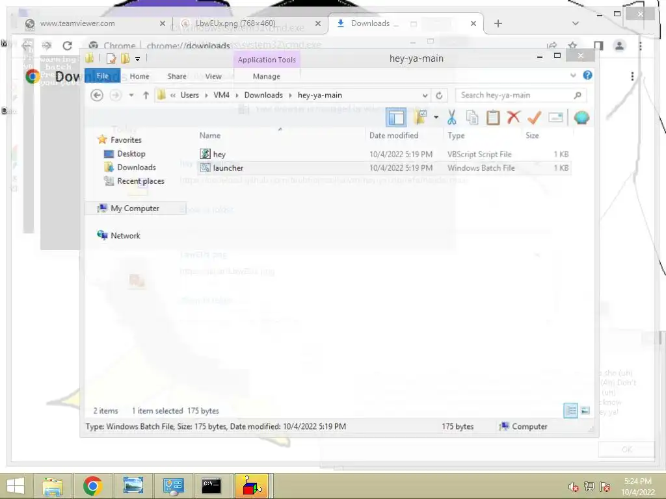Image resolution: width=666 pixels, height=499 pixels.
Task: Select Desktop in navigation pane
Action: pos(131,153)
